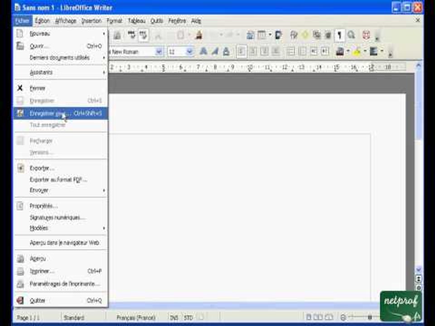Open the Tableau menu
This screenshot has width=435, height=326.
coord(136,21)
